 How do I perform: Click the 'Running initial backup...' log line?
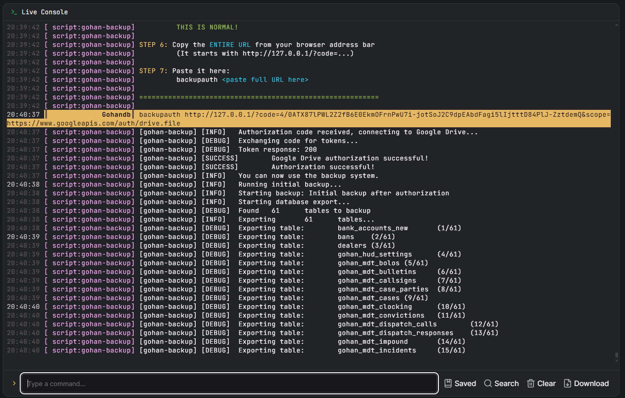pyautogui.click(x=290, y=184)
